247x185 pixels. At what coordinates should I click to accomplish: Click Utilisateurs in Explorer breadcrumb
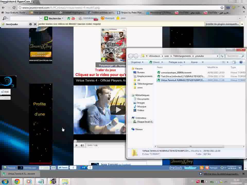[x=154, y=56]
